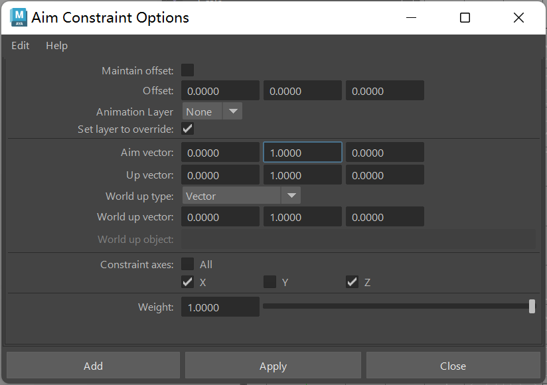
Task: Click the Weight value input field
Action: pos(220,307)
